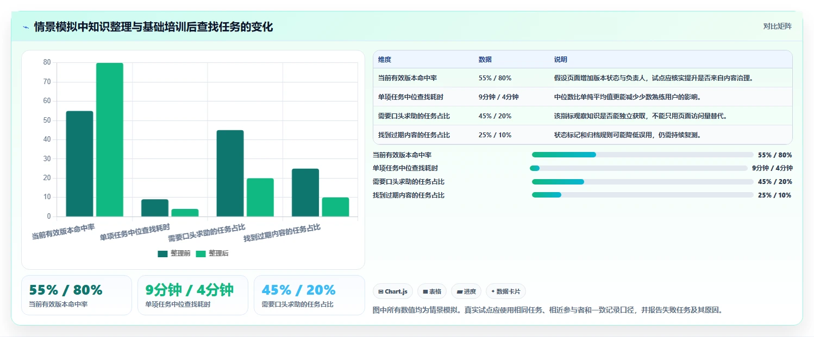814x337 pixels.
Task: Click the dark 9 bar for 单项任务中位查找耗时
Action: pyautogui.click(x=155, y=208)
